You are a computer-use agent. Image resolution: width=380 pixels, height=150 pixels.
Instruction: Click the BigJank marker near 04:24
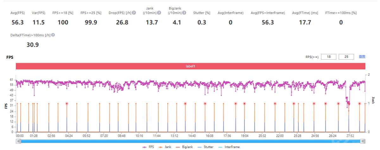[67, 104]
